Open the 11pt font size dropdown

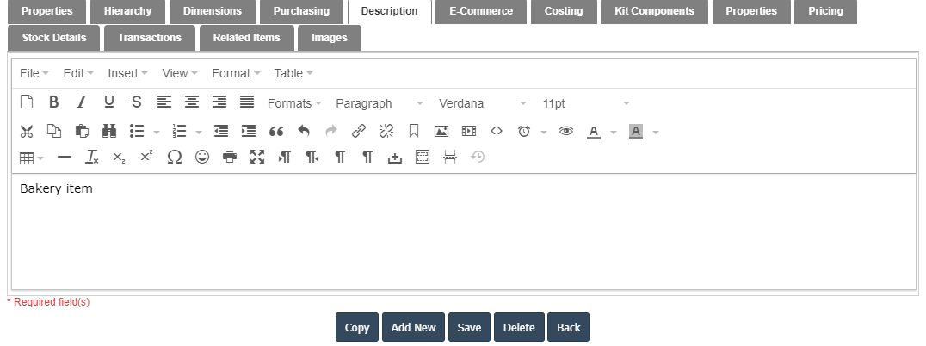(585, 103)
